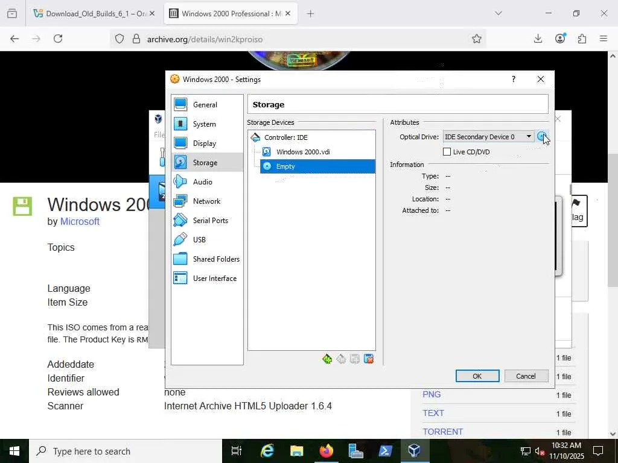Open Internet Explorer from the taskbar
This screenshot has width=618, height=463.
[267, 451]
